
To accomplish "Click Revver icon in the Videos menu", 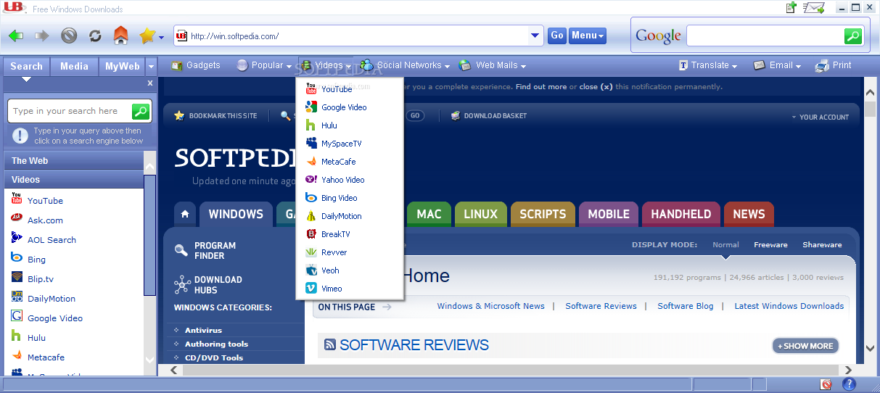I will pyautogui.click(x=311, y=252).
